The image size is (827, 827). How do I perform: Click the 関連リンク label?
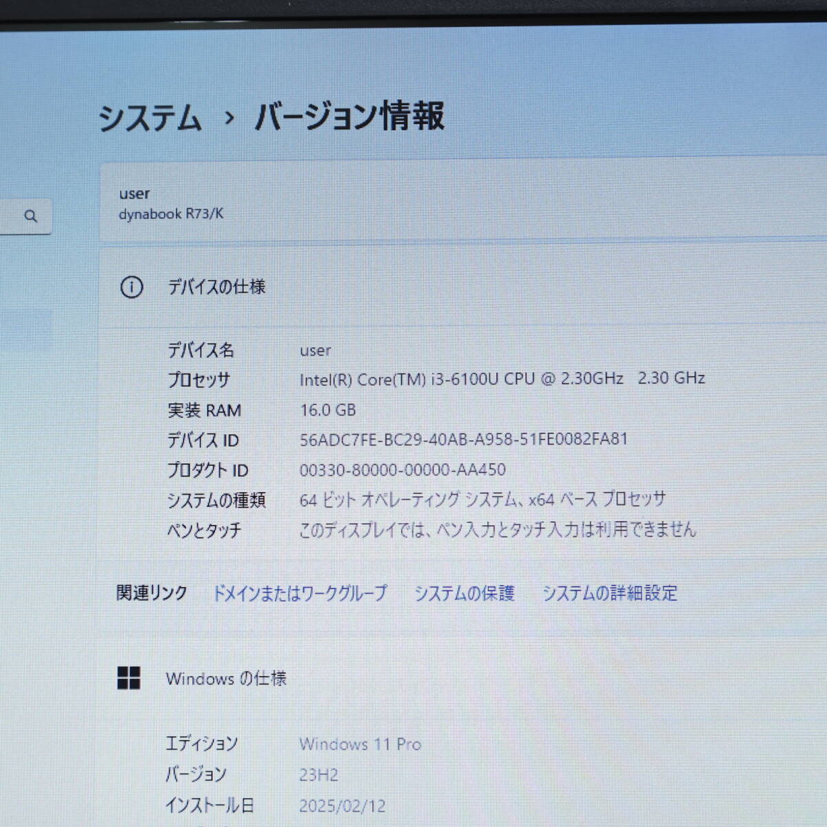pos(152,593)
